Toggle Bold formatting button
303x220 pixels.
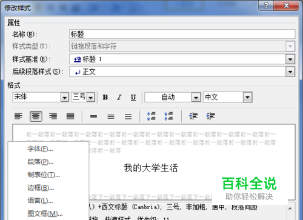pyautogui.click(x=105, y=97)
